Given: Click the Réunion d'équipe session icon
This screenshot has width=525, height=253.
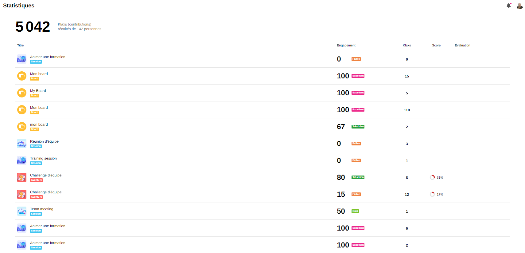Looking at the screenshot, I should tap(22, 144).
